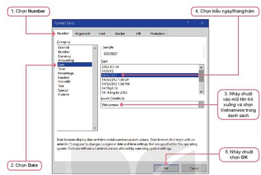The width and height of the screenshot is (261, 175).
Task: Click the Help question mark icon
Action: [x=188, y=23]
